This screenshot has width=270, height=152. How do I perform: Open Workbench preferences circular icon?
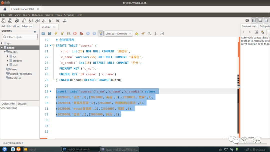247,20
